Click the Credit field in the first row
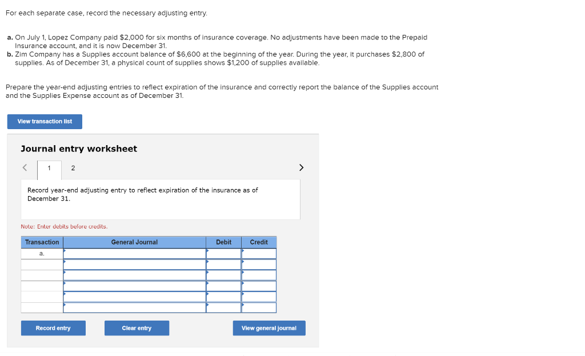This screenshot has width=585, height=356. tap(259, 253)
